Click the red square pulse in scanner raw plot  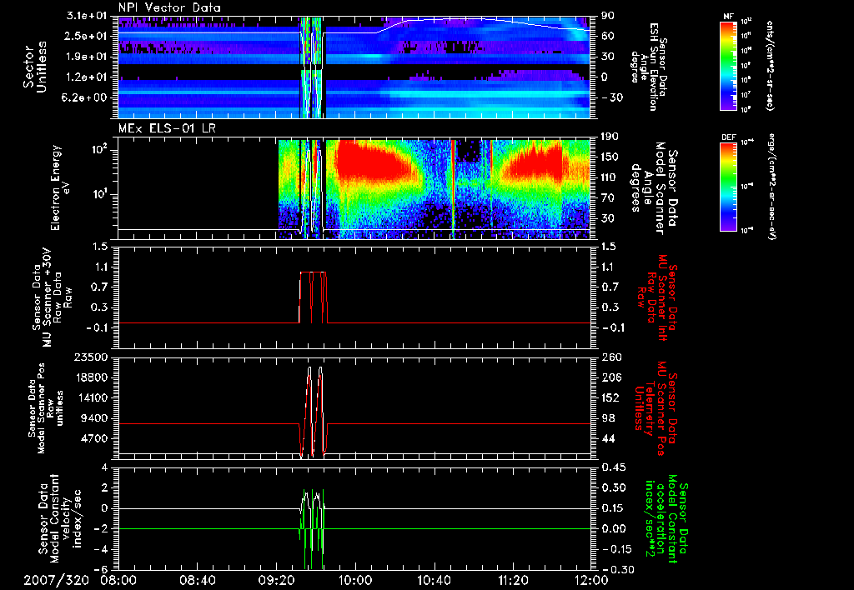(314, 297)
